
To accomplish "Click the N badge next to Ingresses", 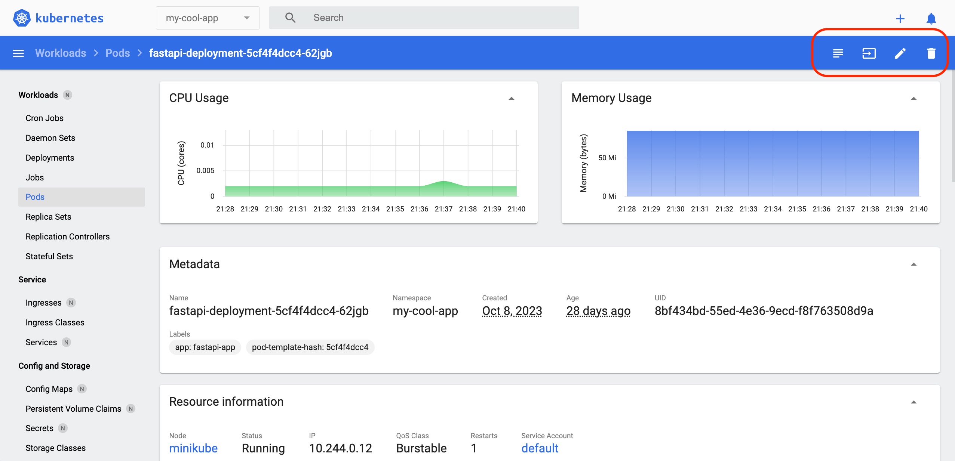I will pos(71,303).
